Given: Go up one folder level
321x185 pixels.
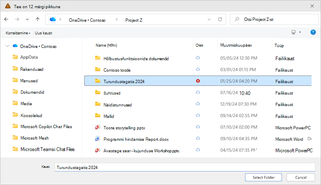Looking at the screenshot, I should pyautogui.click(x=37, y=19).
